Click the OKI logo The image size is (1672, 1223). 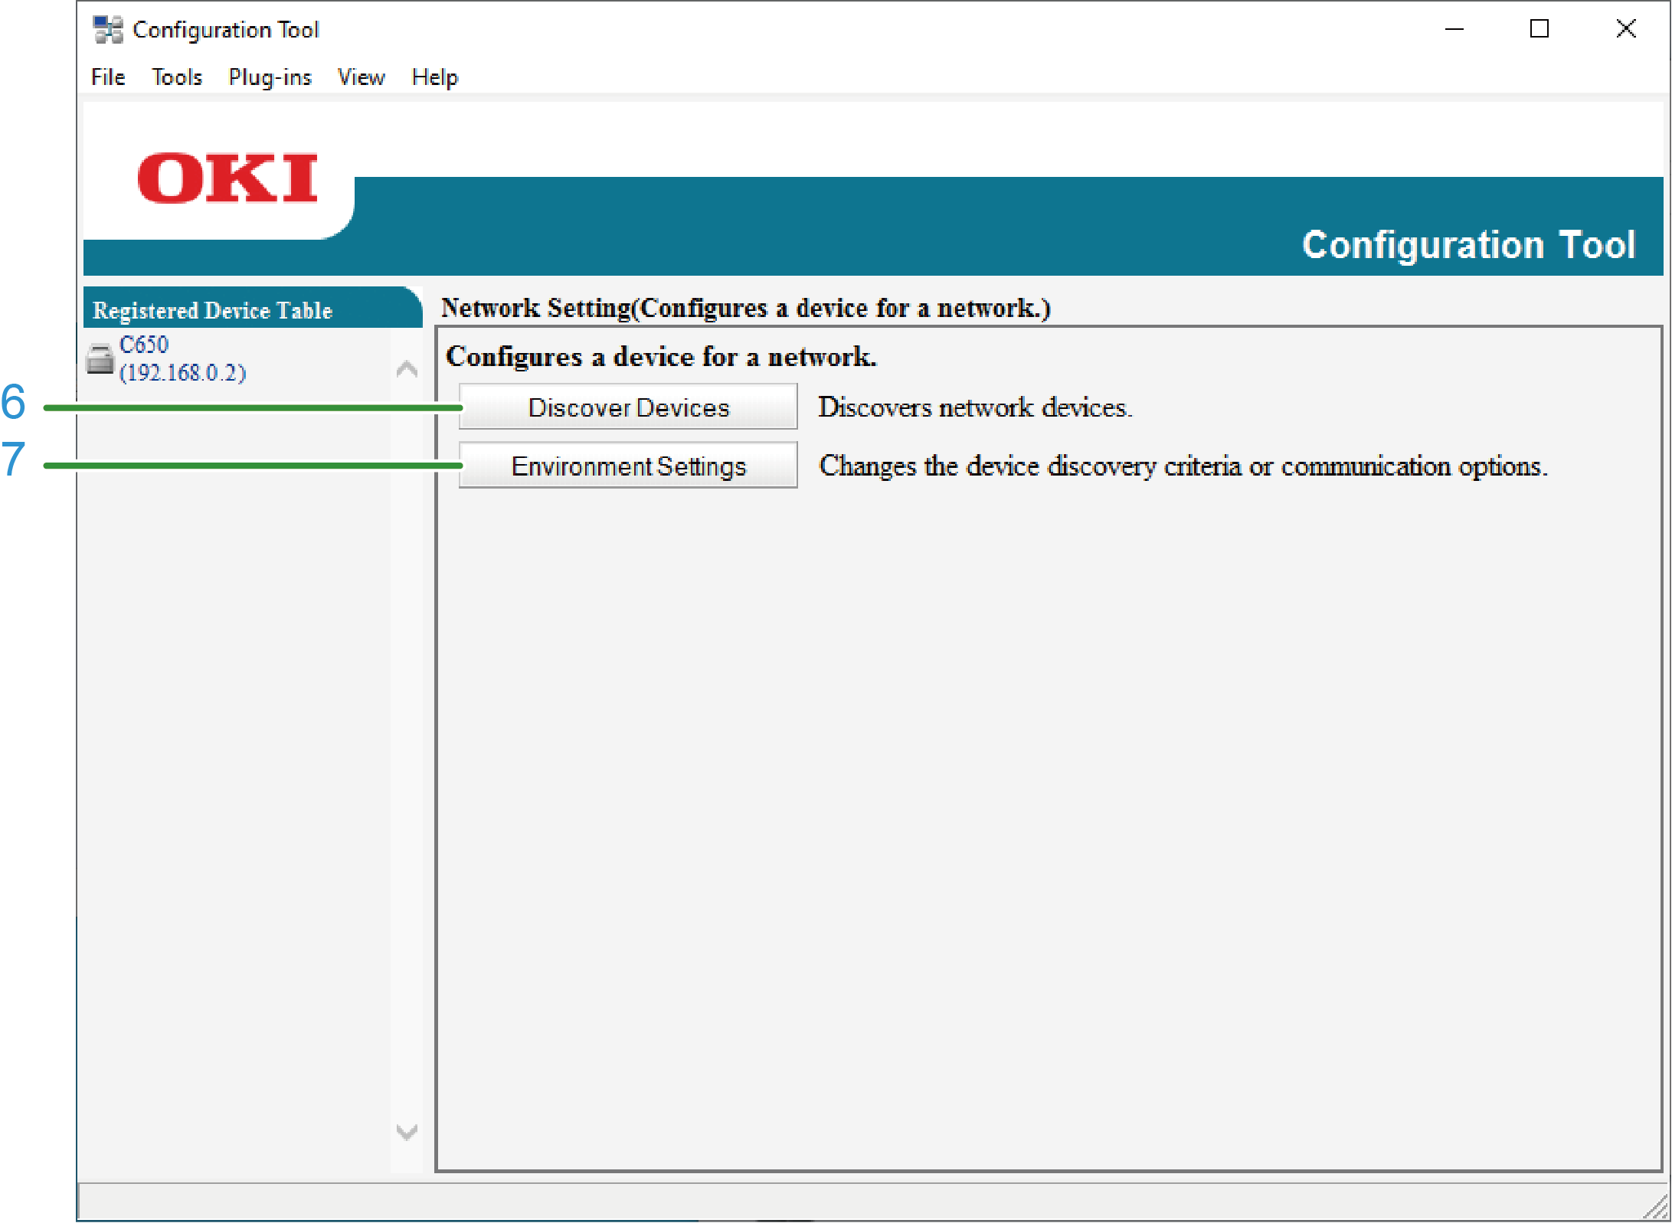pos(227,178)
